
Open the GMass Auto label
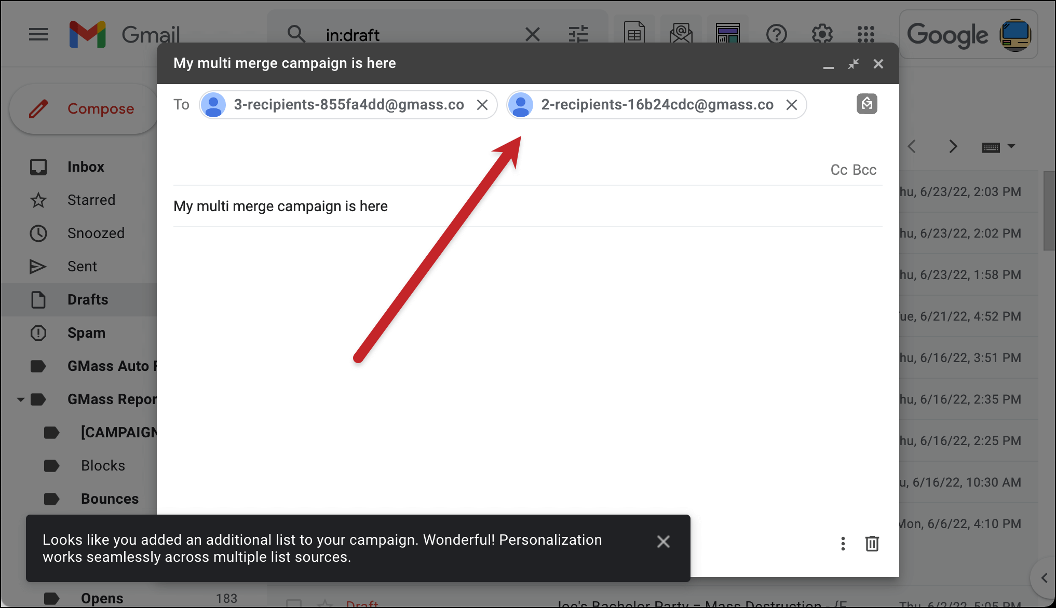(x=112, y=366)
